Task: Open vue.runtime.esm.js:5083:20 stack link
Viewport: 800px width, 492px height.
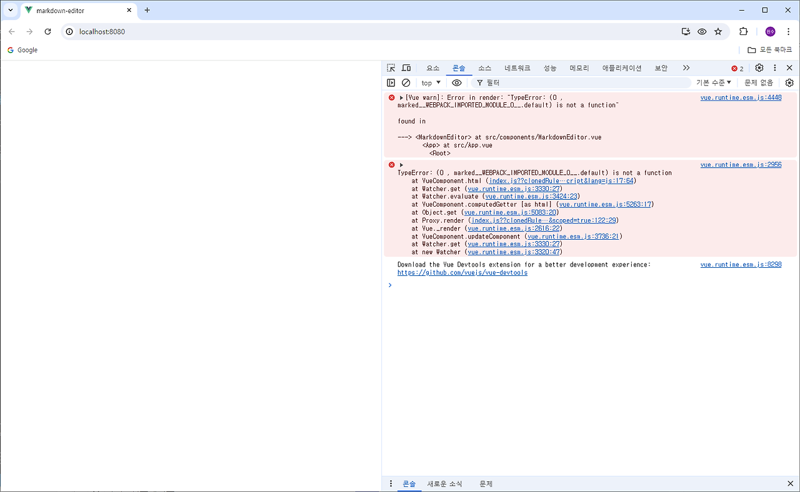Action: [511, 213]
